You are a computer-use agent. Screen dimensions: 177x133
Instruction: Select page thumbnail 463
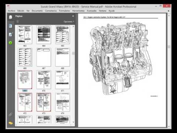coord(25,35)
